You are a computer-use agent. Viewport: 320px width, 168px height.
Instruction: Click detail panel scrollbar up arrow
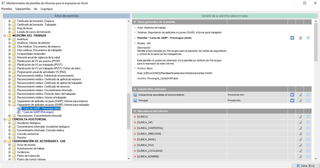click(316, 21)
